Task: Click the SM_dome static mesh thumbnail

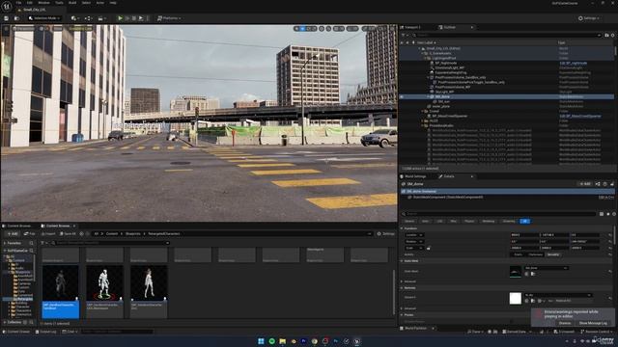Action: (515, 272)
